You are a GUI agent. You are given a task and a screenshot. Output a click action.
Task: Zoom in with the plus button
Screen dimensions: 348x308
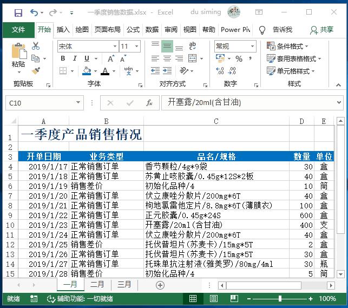311,299
